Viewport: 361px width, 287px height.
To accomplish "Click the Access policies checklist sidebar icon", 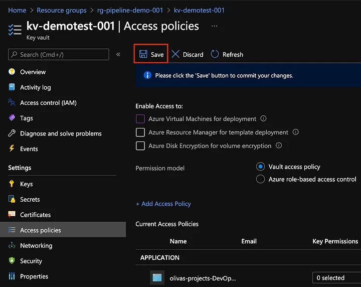I will (x=12, y=230).
